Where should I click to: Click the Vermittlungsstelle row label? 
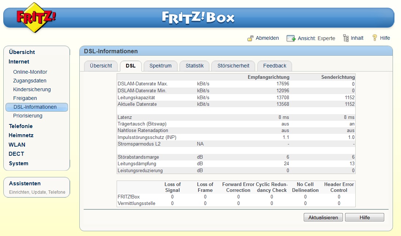pos(136,203)
